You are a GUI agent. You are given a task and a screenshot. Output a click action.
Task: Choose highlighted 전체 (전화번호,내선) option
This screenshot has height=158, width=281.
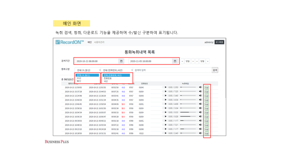tap(116, 75)
